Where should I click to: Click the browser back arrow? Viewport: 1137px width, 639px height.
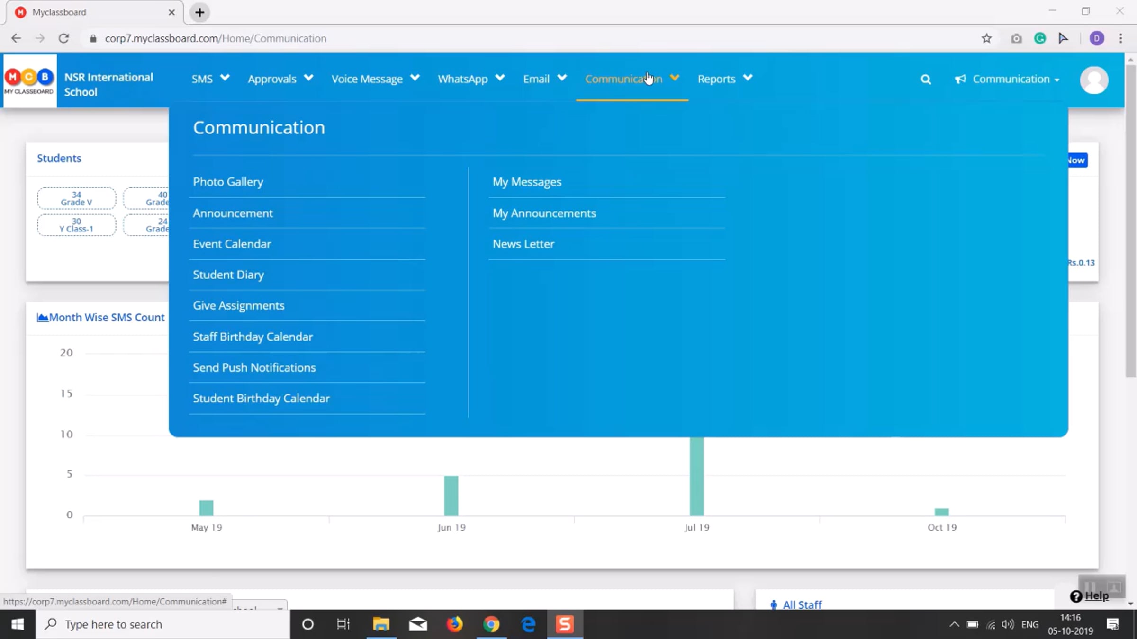[x=16, y=38]
